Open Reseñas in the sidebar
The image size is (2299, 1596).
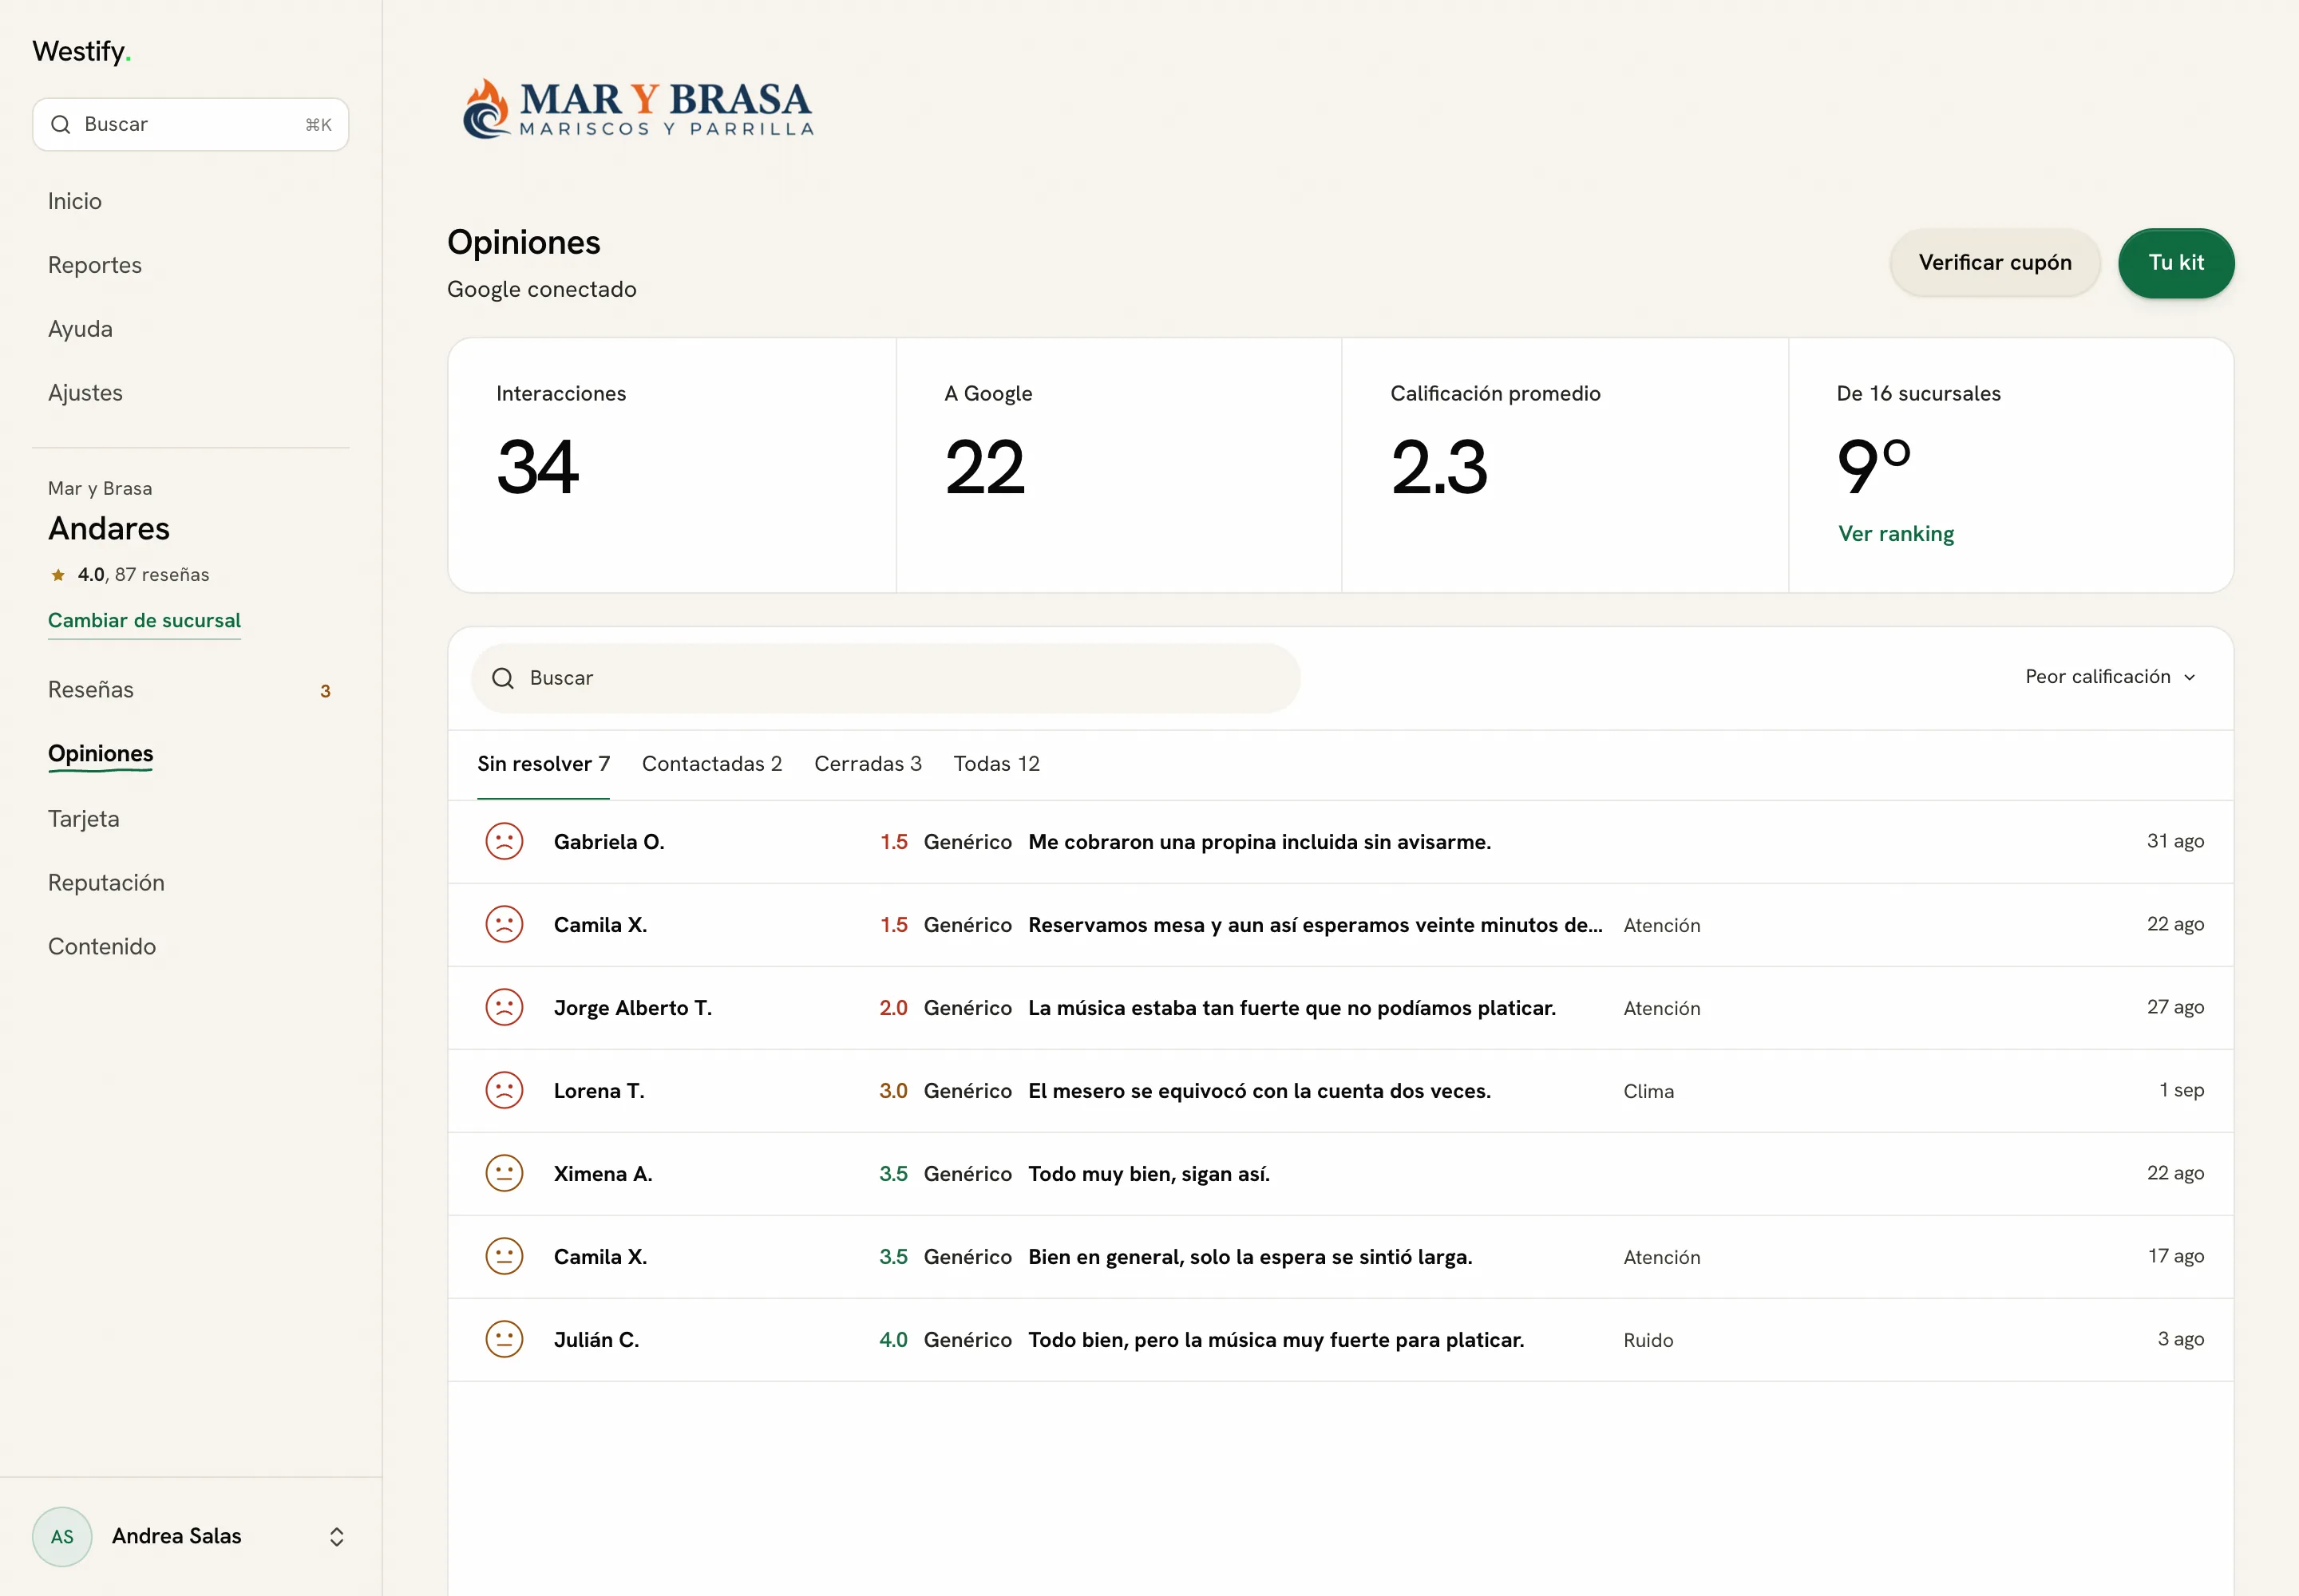[x=91, y=690]
